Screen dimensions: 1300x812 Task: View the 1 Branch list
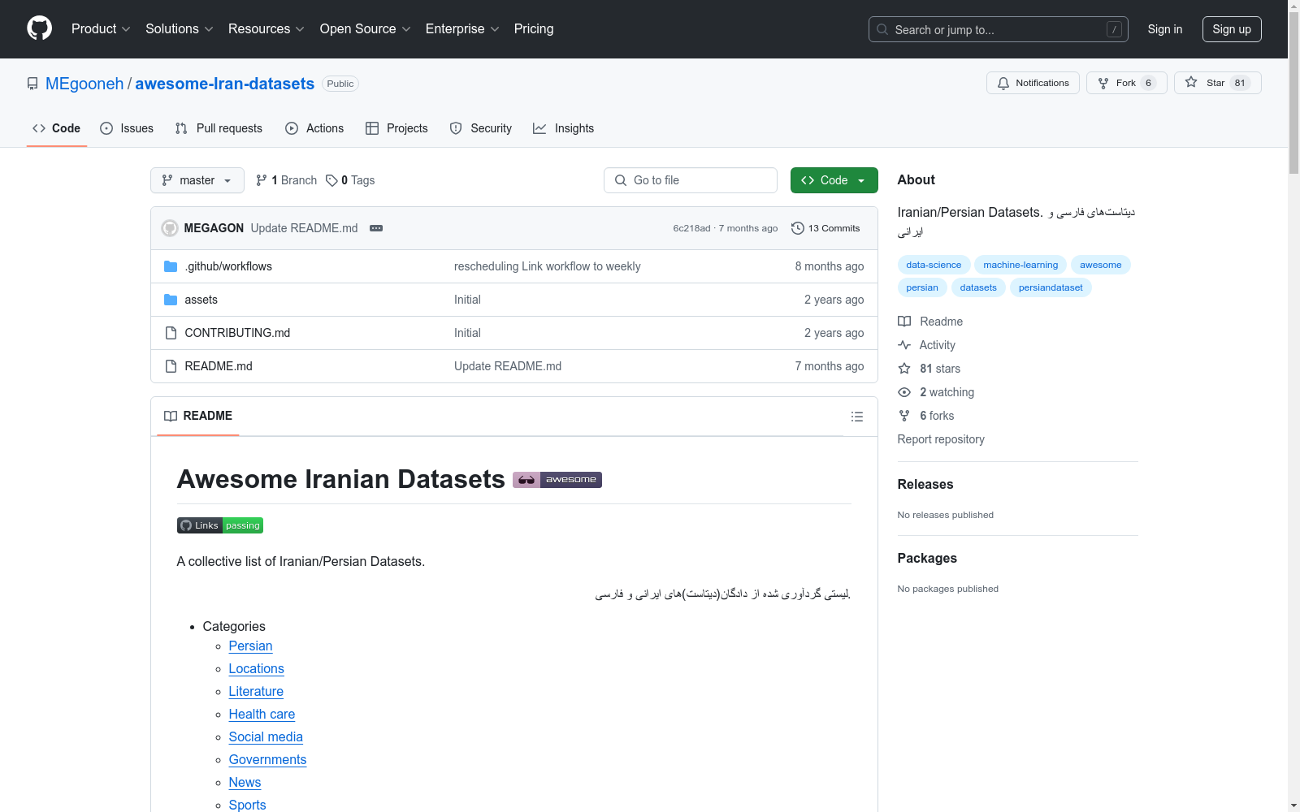286,180
